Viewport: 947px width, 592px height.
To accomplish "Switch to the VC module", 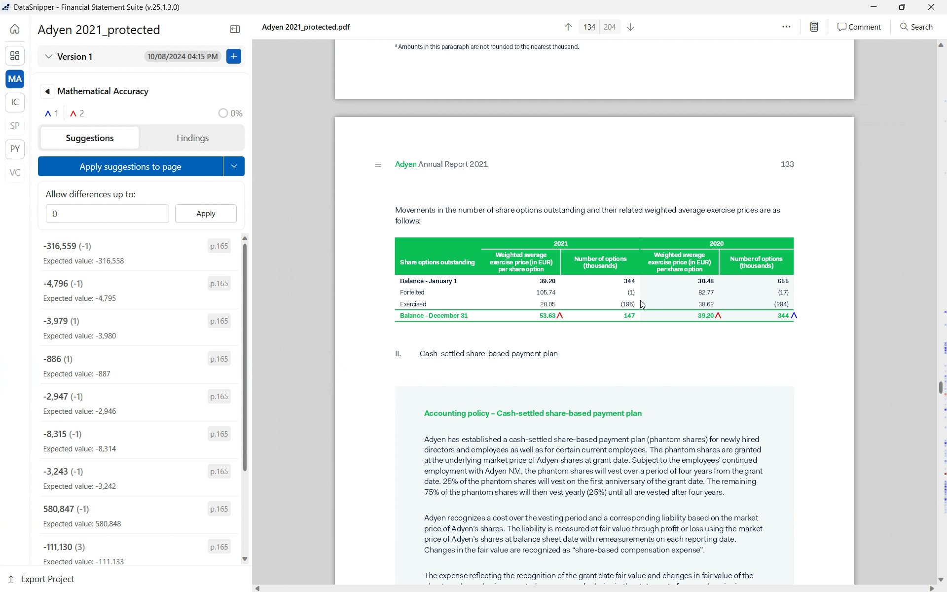I will coord(15,173).
